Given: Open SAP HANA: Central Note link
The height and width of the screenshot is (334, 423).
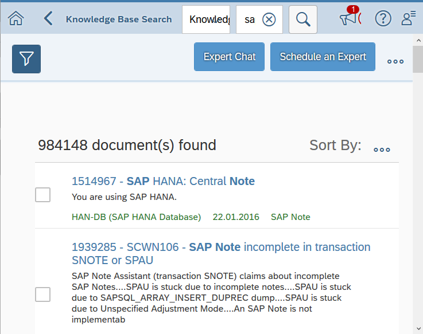Looking at the screenshot, I should (x=163, y=181).
